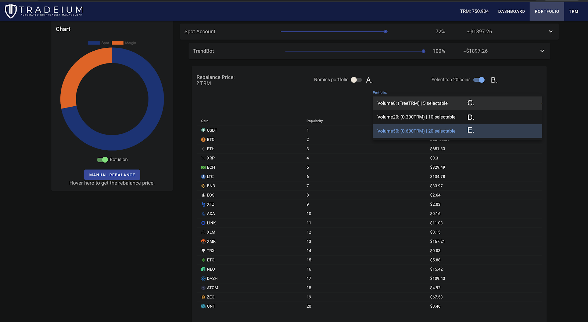
Task: Toggle the Nomics portfolio switch
Action: point(356,80)
